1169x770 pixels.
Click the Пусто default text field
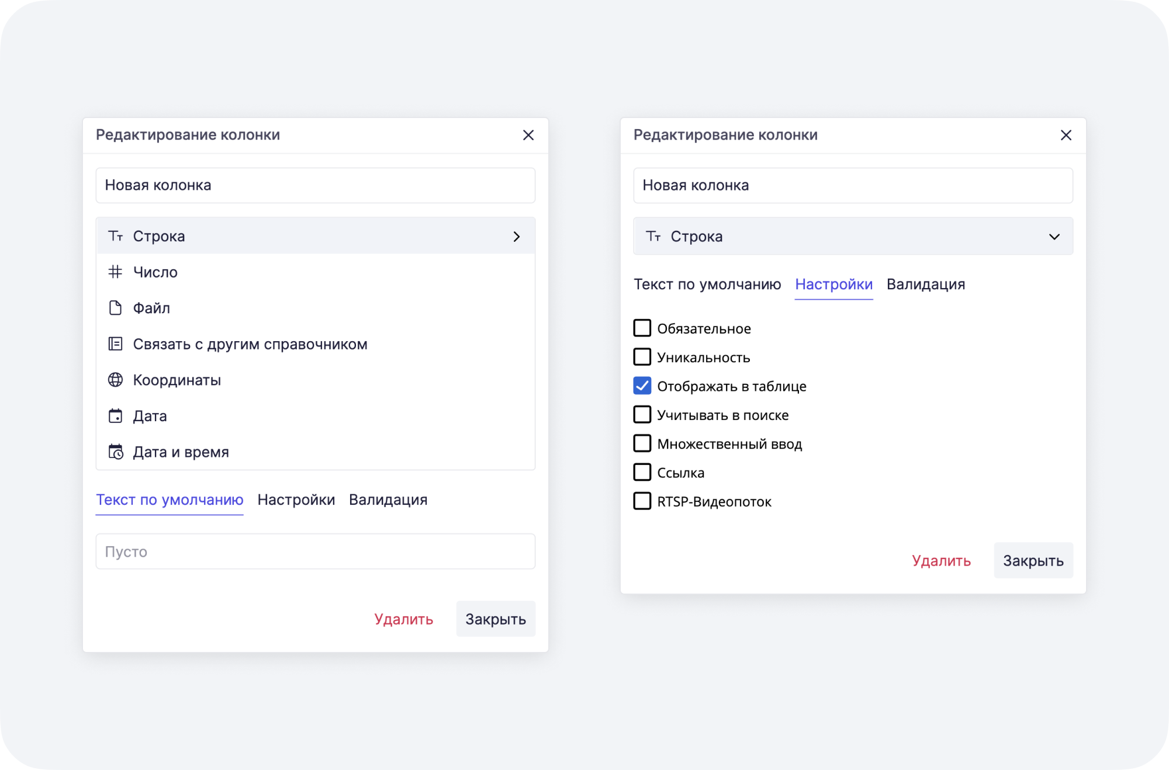click(x=316, y=551)
